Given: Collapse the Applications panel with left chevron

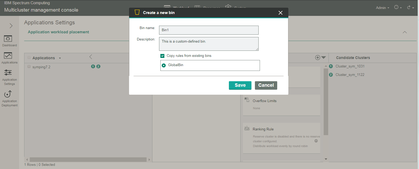Looking at the screenshot, I should pyautogui.click(x=91, y=57).
